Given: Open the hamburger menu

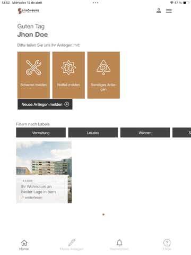Looking at the screenshot, I should coord(169,11).
